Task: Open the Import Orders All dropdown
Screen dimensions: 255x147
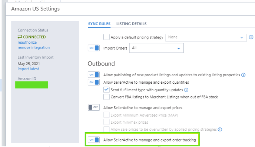Action: click(156, 48)
